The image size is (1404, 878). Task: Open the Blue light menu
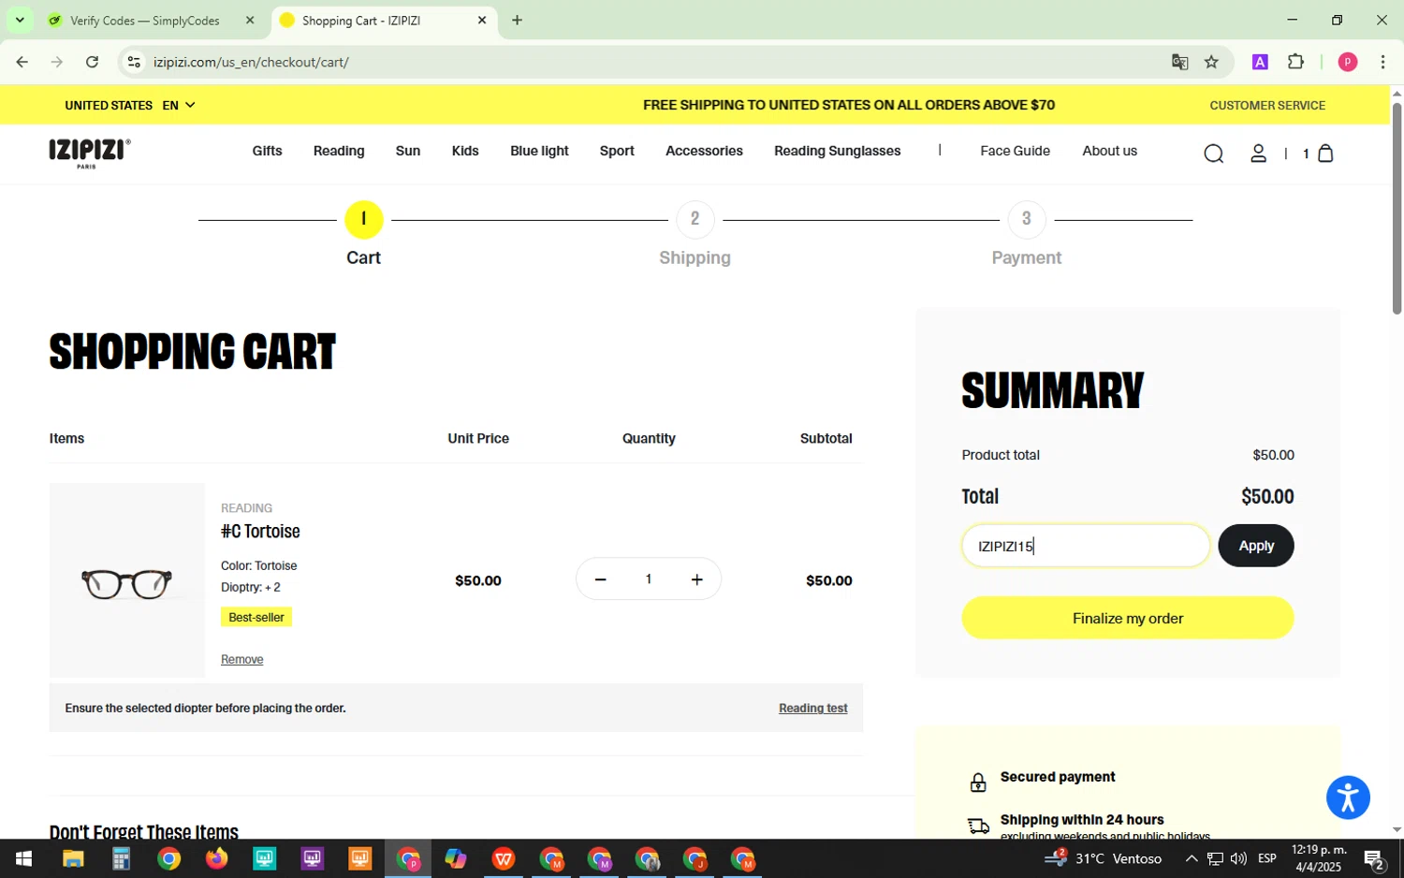539,151
